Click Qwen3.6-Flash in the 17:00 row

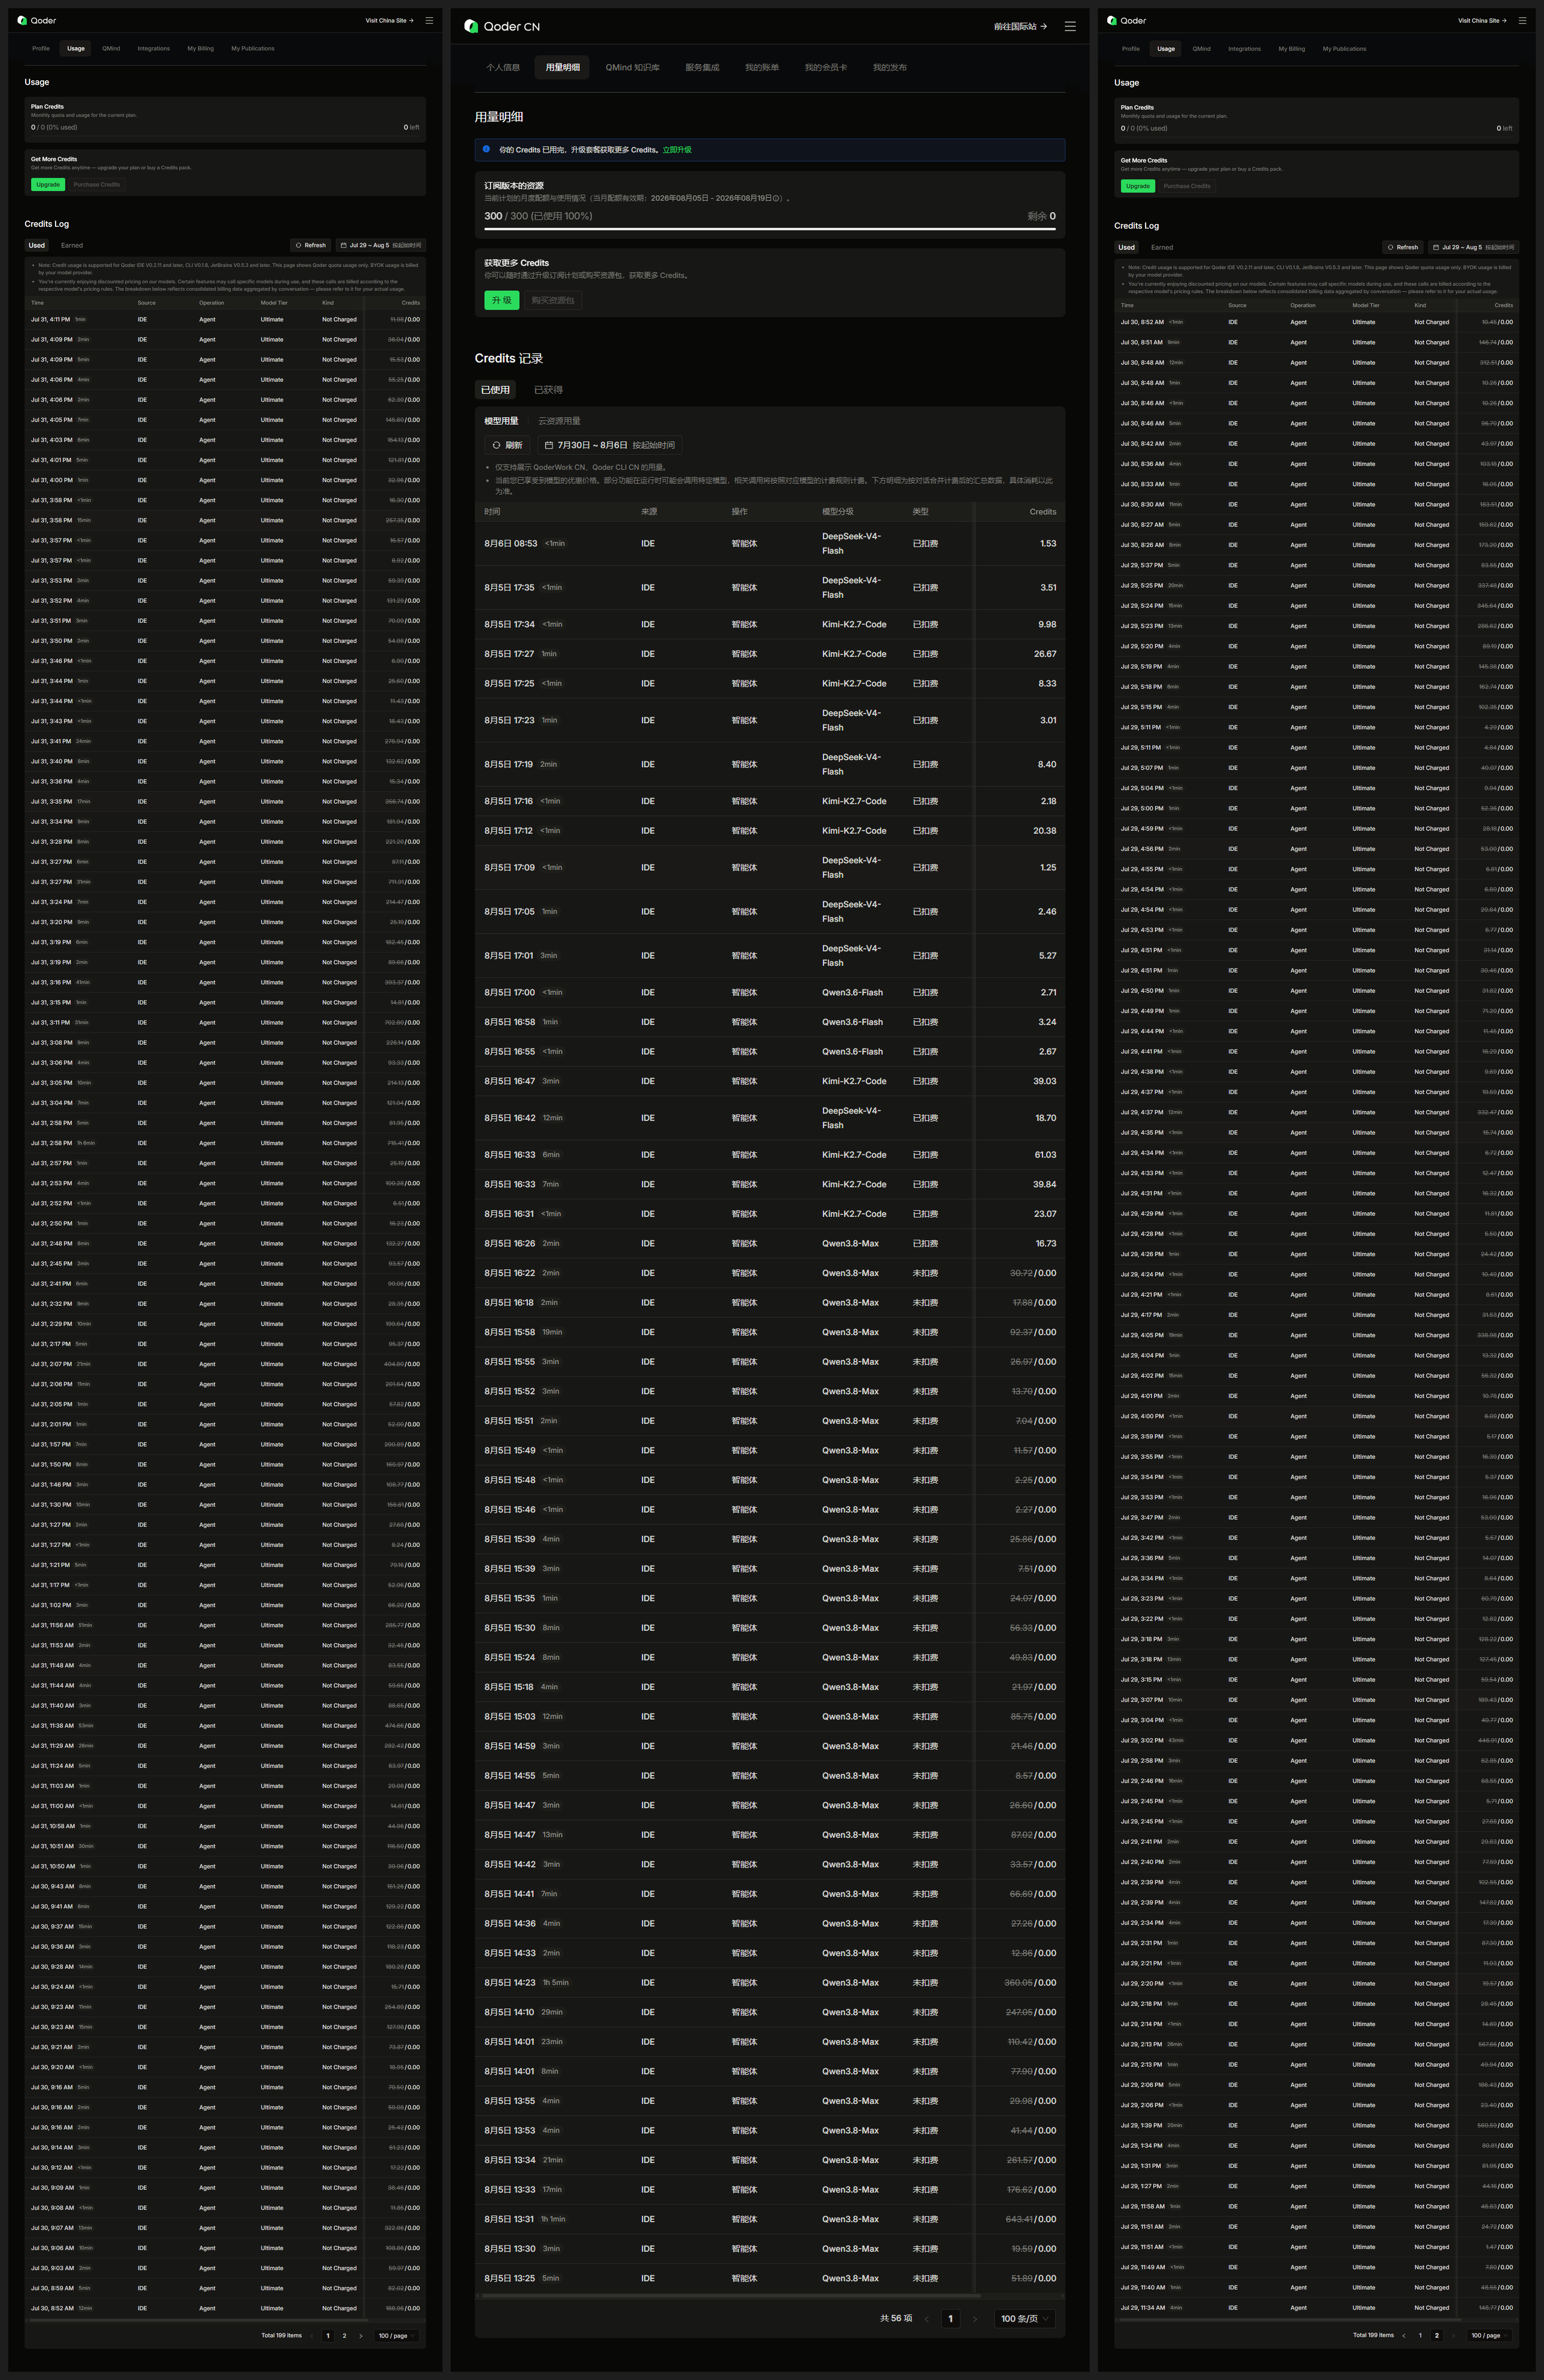[x=852, y=992]
